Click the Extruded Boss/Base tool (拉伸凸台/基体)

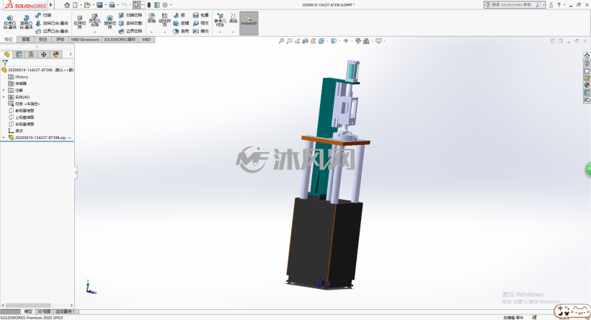10,22
